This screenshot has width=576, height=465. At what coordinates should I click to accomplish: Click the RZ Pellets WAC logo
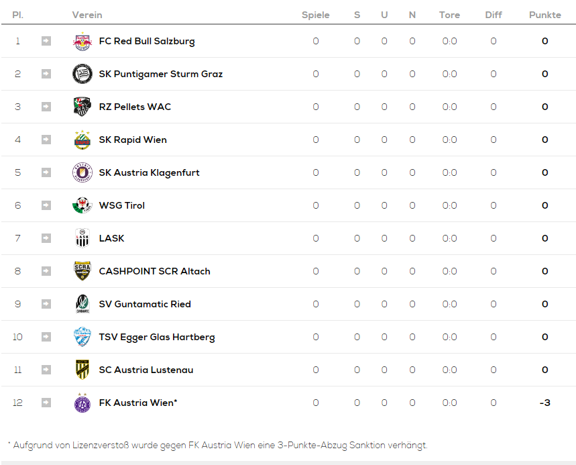82,107
